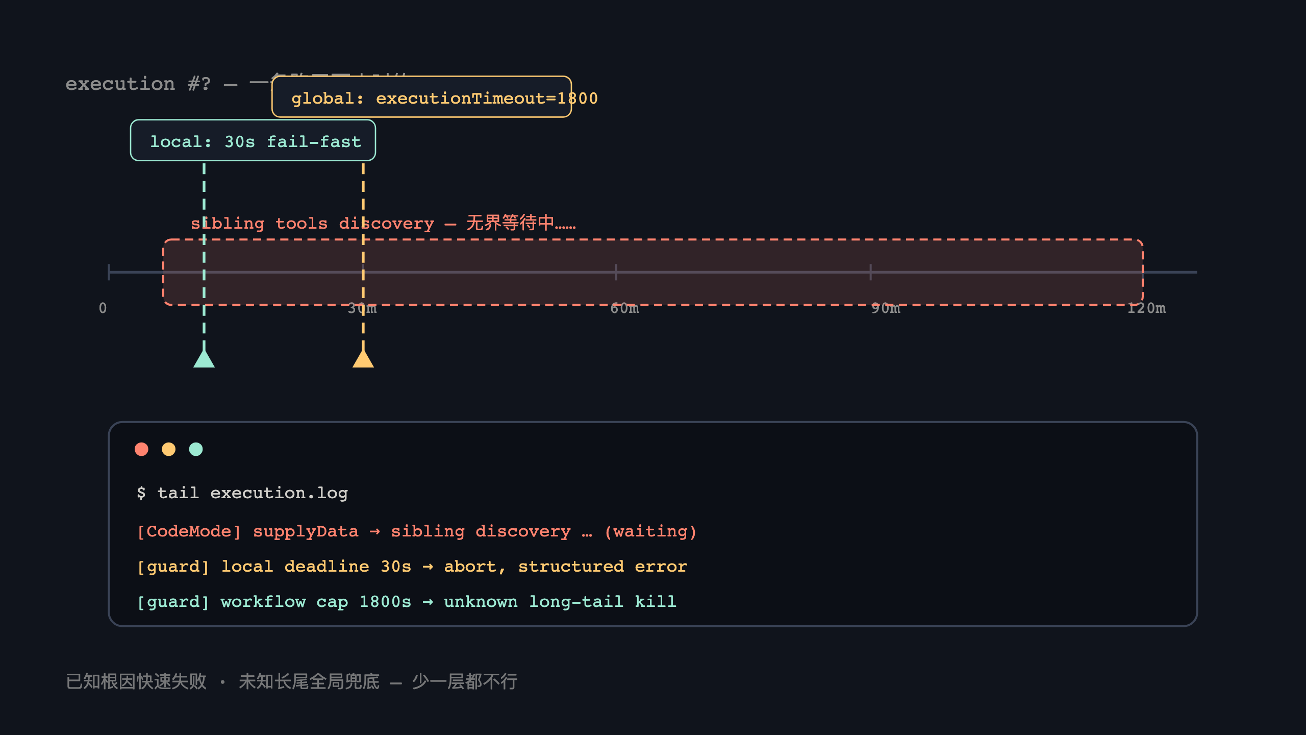Image resolution: width=1306 pixels, height=735 pixels.
Task: Click the 60m tick on timeline
Action: (616, 272)
